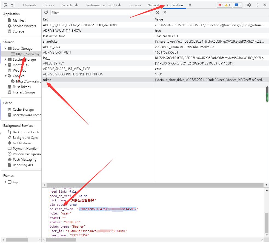Click the sidebar horizontal scrollbar right arrow
This screenshot has height=244, width=269.
(x=39, y=240)
